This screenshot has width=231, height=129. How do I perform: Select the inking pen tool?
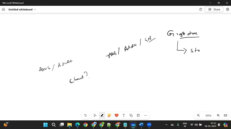point(102,116)
